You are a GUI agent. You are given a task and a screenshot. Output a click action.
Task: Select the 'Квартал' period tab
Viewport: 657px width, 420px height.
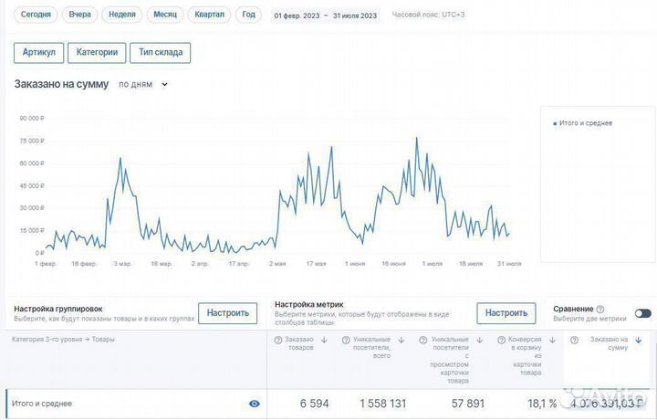pyautogui.click(x=210, y=16)
